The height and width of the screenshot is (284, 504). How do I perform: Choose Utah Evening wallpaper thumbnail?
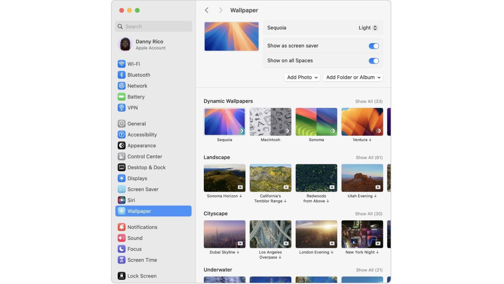tap(362, 178)
